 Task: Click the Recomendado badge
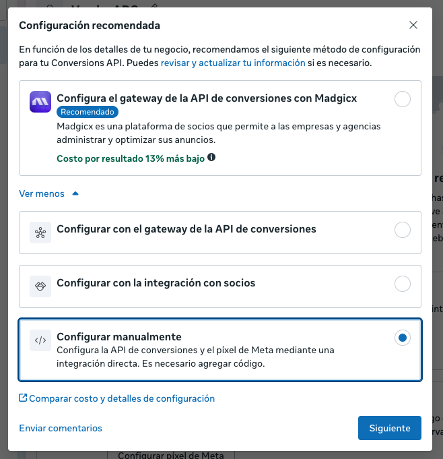[x=86, y=112]
